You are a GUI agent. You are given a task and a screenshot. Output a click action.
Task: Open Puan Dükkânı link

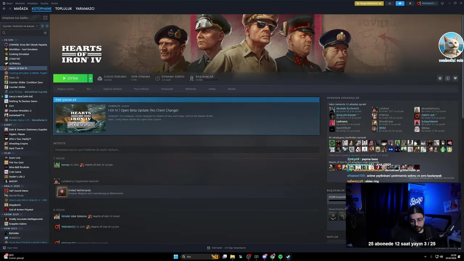pos(141,89)
